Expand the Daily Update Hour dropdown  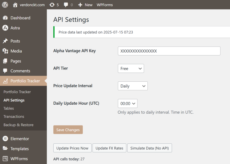coord(128,103)
